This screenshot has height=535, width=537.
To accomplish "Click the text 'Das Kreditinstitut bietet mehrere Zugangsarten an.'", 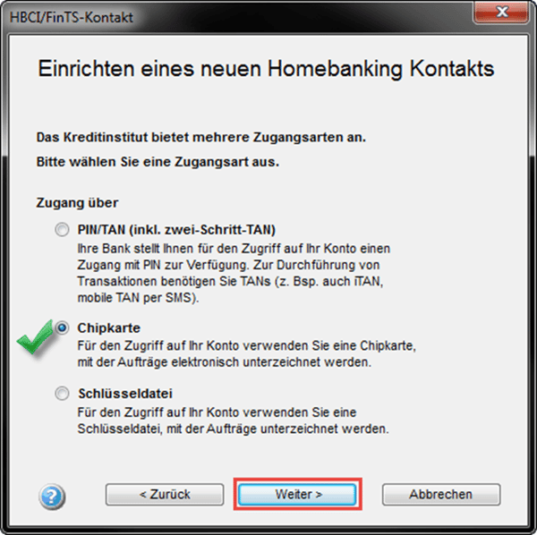I will tap(201, 137).
